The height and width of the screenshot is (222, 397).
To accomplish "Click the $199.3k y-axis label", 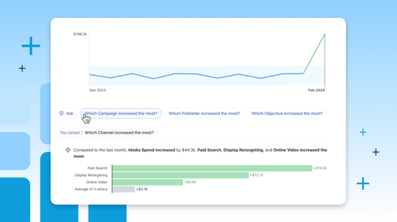I will [x=80, y=34].
